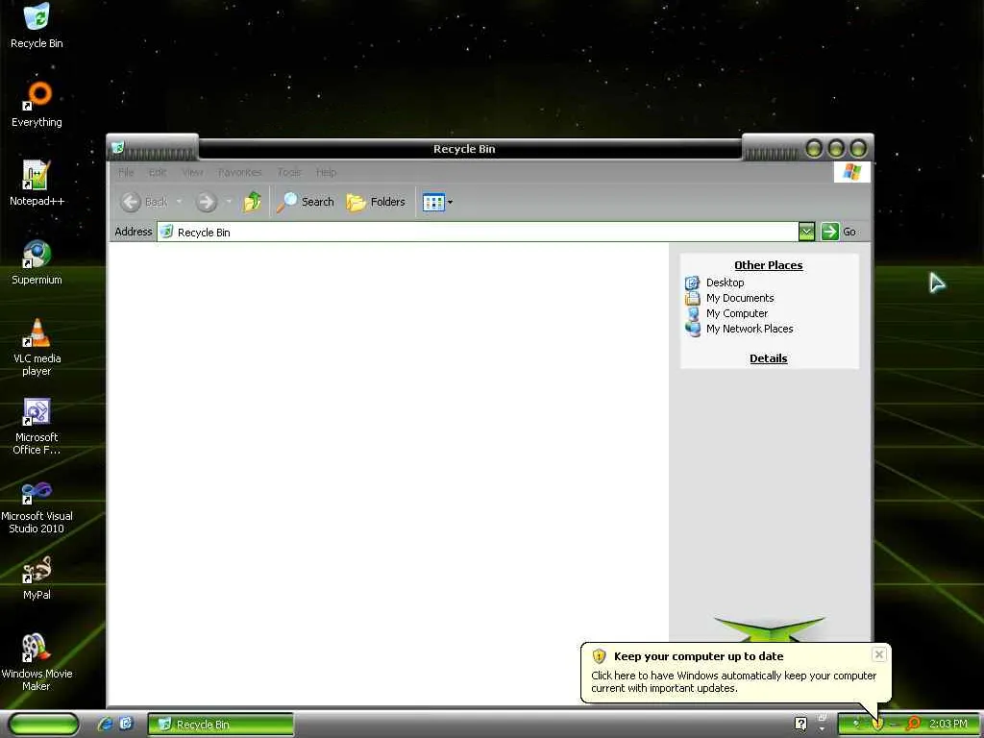Screen dimensions: 984x738
Task: Click the help question mark taskbar icon
Action: 800,724
